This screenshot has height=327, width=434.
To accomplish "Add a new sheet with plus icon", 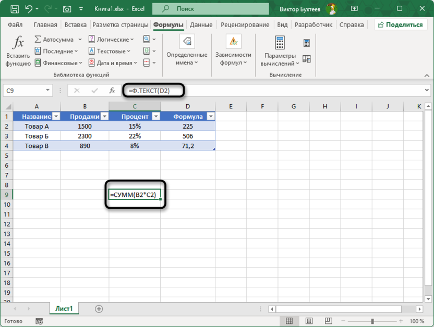I will [x=99, y=309].
